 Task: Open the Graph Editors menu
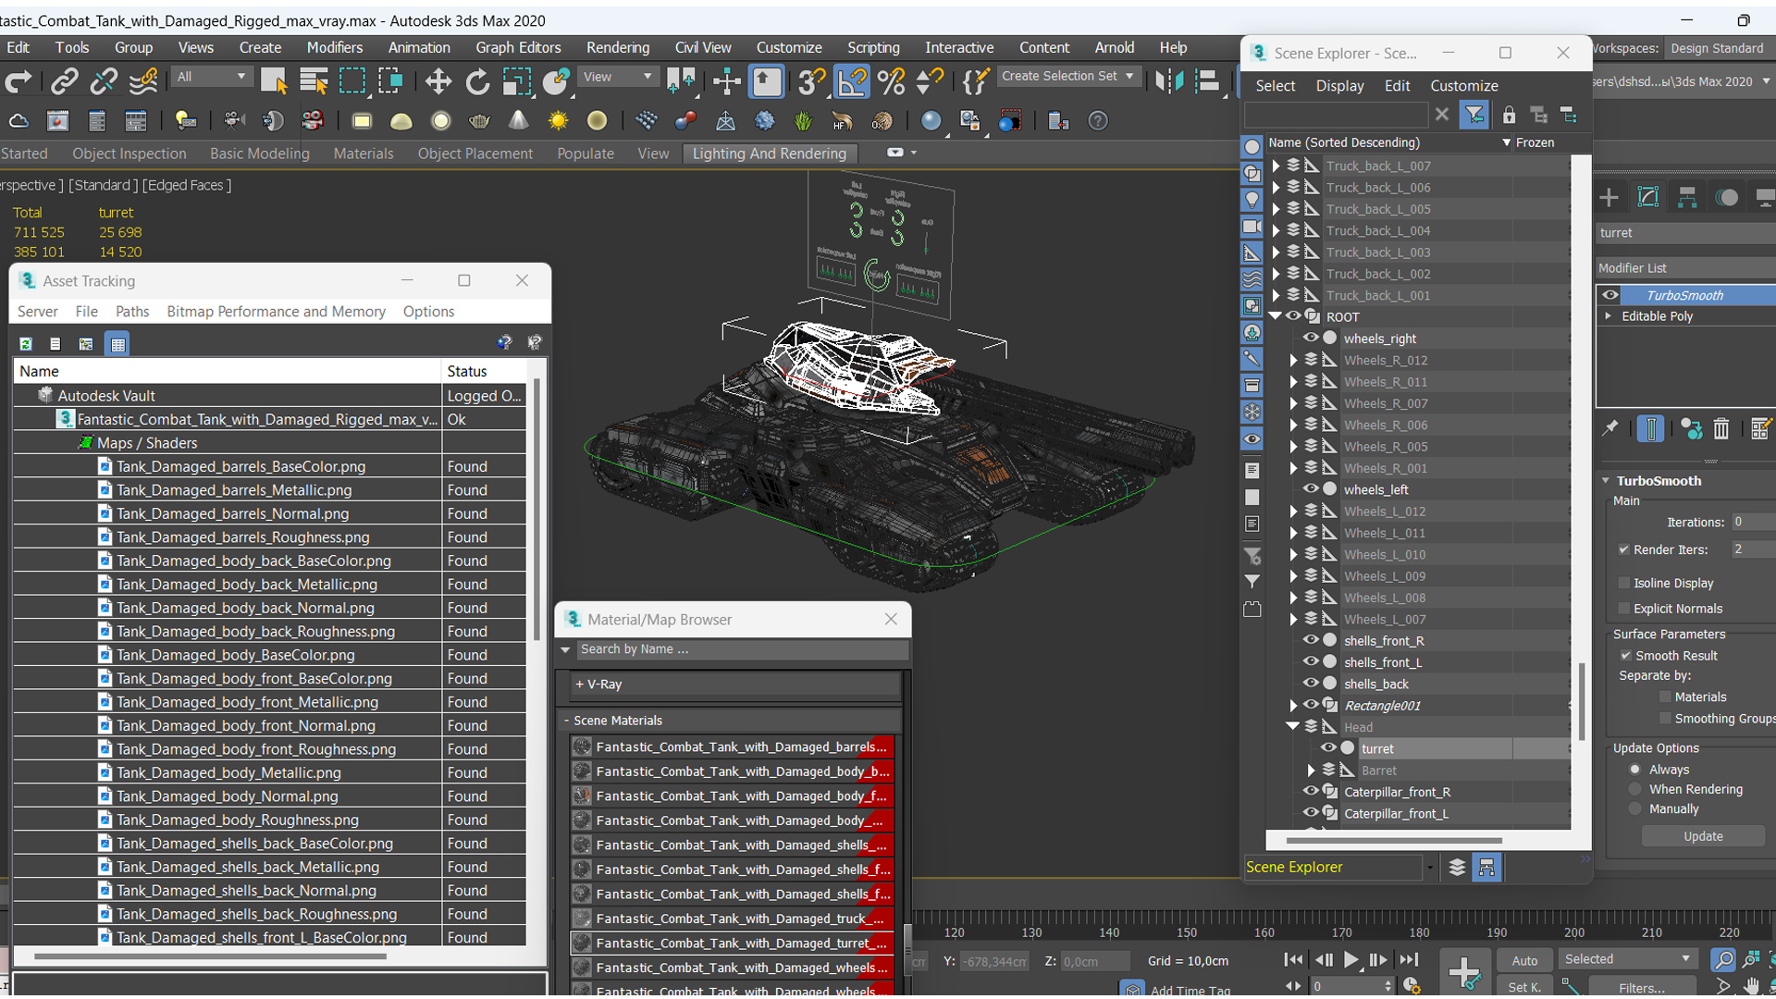tap(518, 48)
